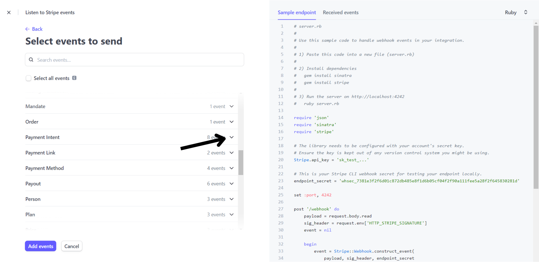The image size is (539, 262).
Task: Open the Payment Method events group
Action: [231, 168]
